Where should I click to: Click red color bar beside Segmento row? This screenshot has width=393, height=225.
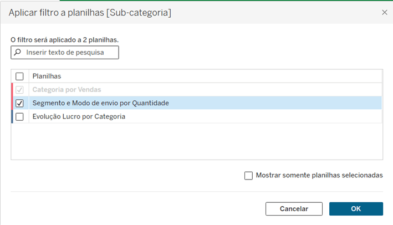12,103
